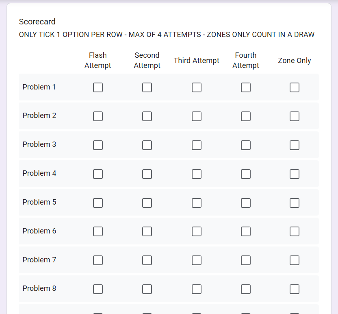Screen dimensions: 338x314
Task: Mark Zone Only for Problem 3
Action: (295, 145)
